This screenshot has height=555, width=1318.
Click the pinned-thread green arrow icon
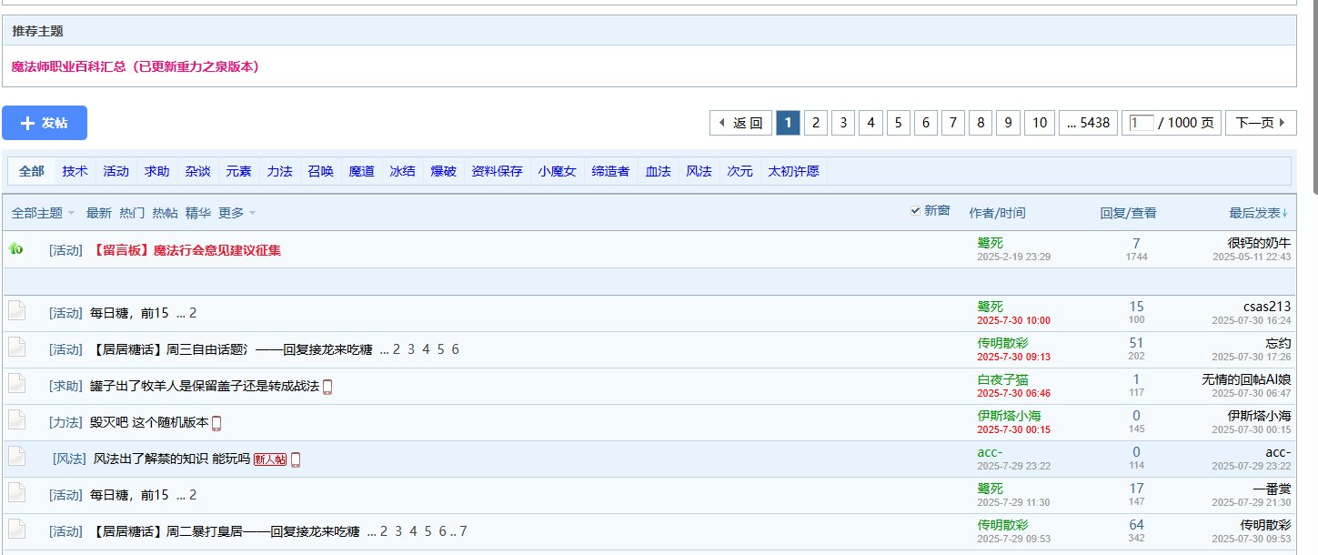click(15, 248)
